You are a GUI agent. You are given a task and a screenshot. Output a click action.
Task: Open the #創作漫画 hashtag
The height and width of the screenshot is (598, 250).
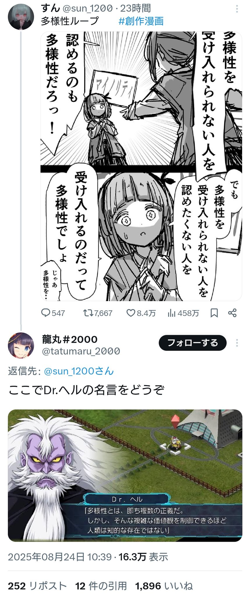pos(141,21)
